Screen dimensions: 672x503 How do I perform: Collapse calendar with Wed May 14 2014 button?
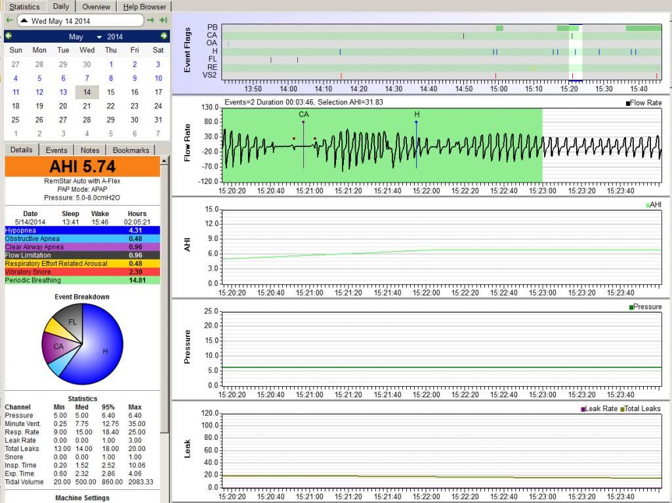click(80, 20)
